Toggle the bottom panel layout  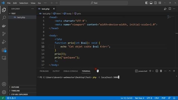[151, 3]
